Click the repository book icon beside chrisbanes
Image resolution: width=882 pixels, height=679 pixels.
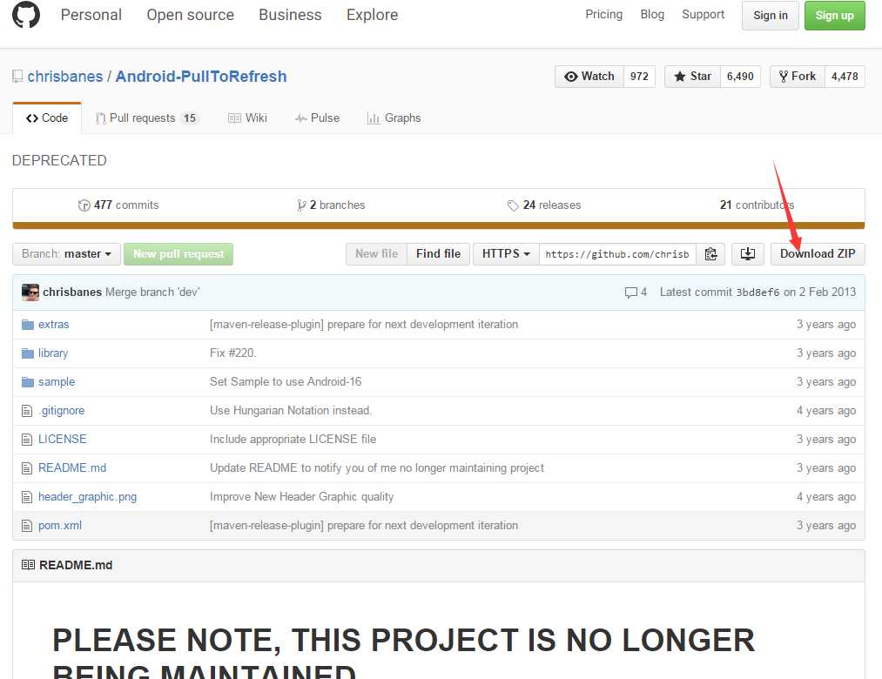[x=18, y=77]
